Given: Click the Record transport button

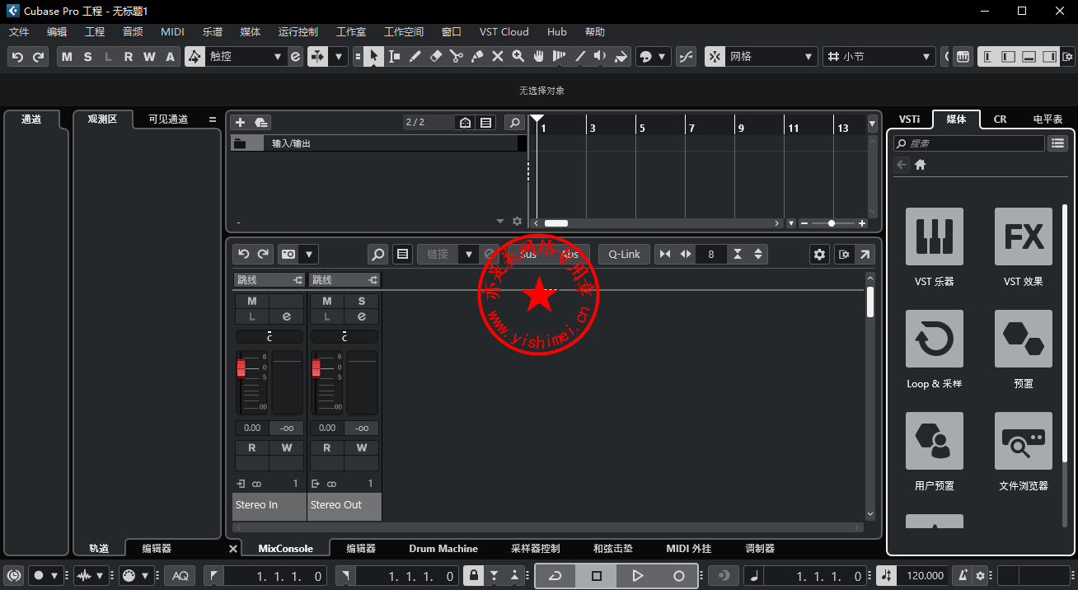Looking at the screenshot, I should coord(678,576).
